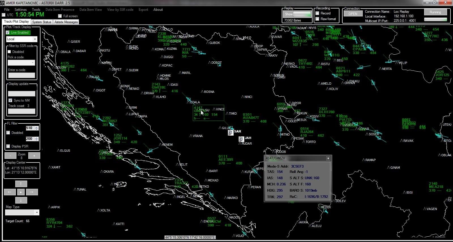Zoom in with the plus button
Viewport: 453px width, 242px height.
34,156
